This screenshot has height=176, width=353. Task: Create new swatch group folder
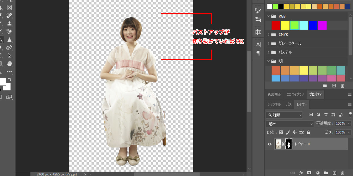pos(325,86)
